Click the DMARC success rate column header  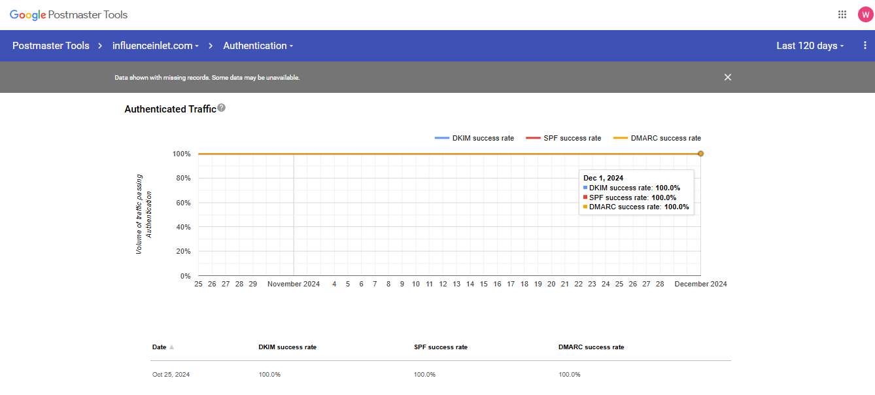click(587, 347)
